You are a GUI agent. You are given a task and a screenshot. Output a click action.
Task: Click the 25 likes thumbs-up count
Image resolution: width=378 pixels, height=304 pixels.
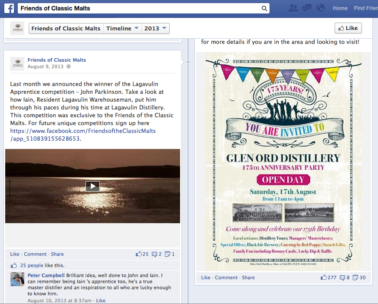tap(142, 254)
